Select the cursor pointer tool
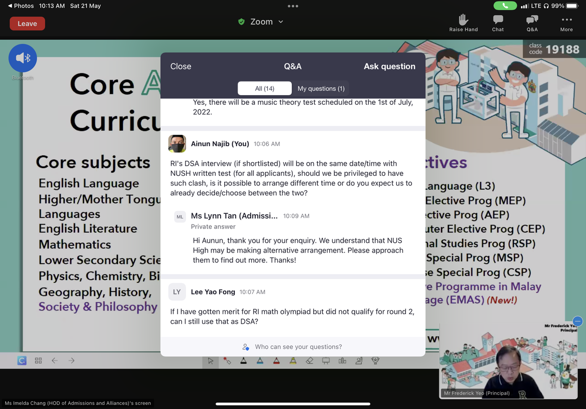 click(x=210, y=361)
